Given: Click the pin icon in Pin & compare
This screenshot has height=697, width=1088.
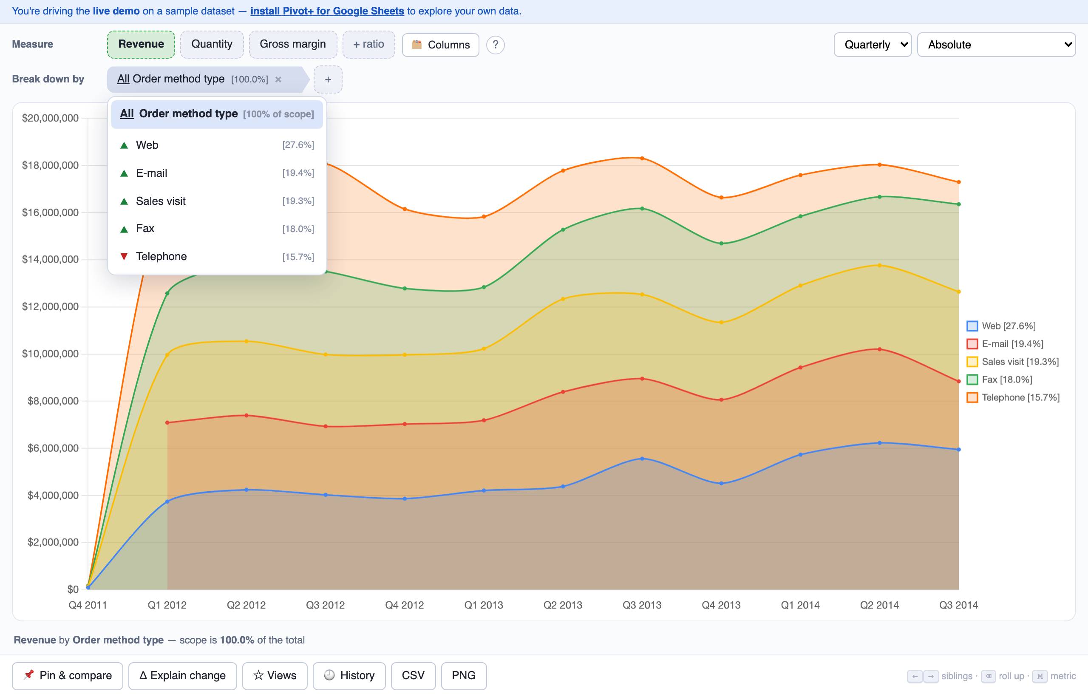Looking at the screenshot, I should tap(29, 675).
